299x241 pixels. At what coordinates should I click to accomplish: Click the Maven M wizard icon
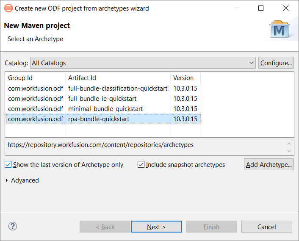click(279, 29)
